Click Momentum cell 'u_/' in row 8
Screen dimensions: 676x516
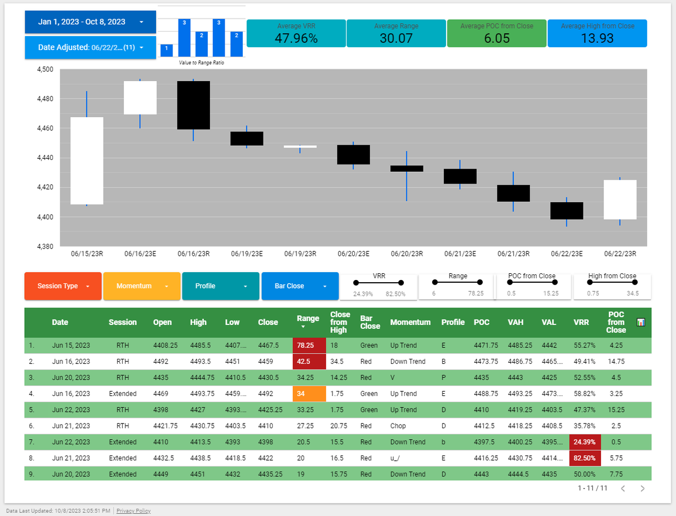[x=395, y=459]
